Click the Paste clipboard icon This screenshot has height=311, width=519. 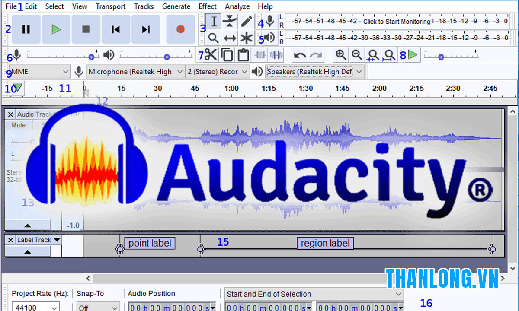pyautogui.click(x=243, y=55)
